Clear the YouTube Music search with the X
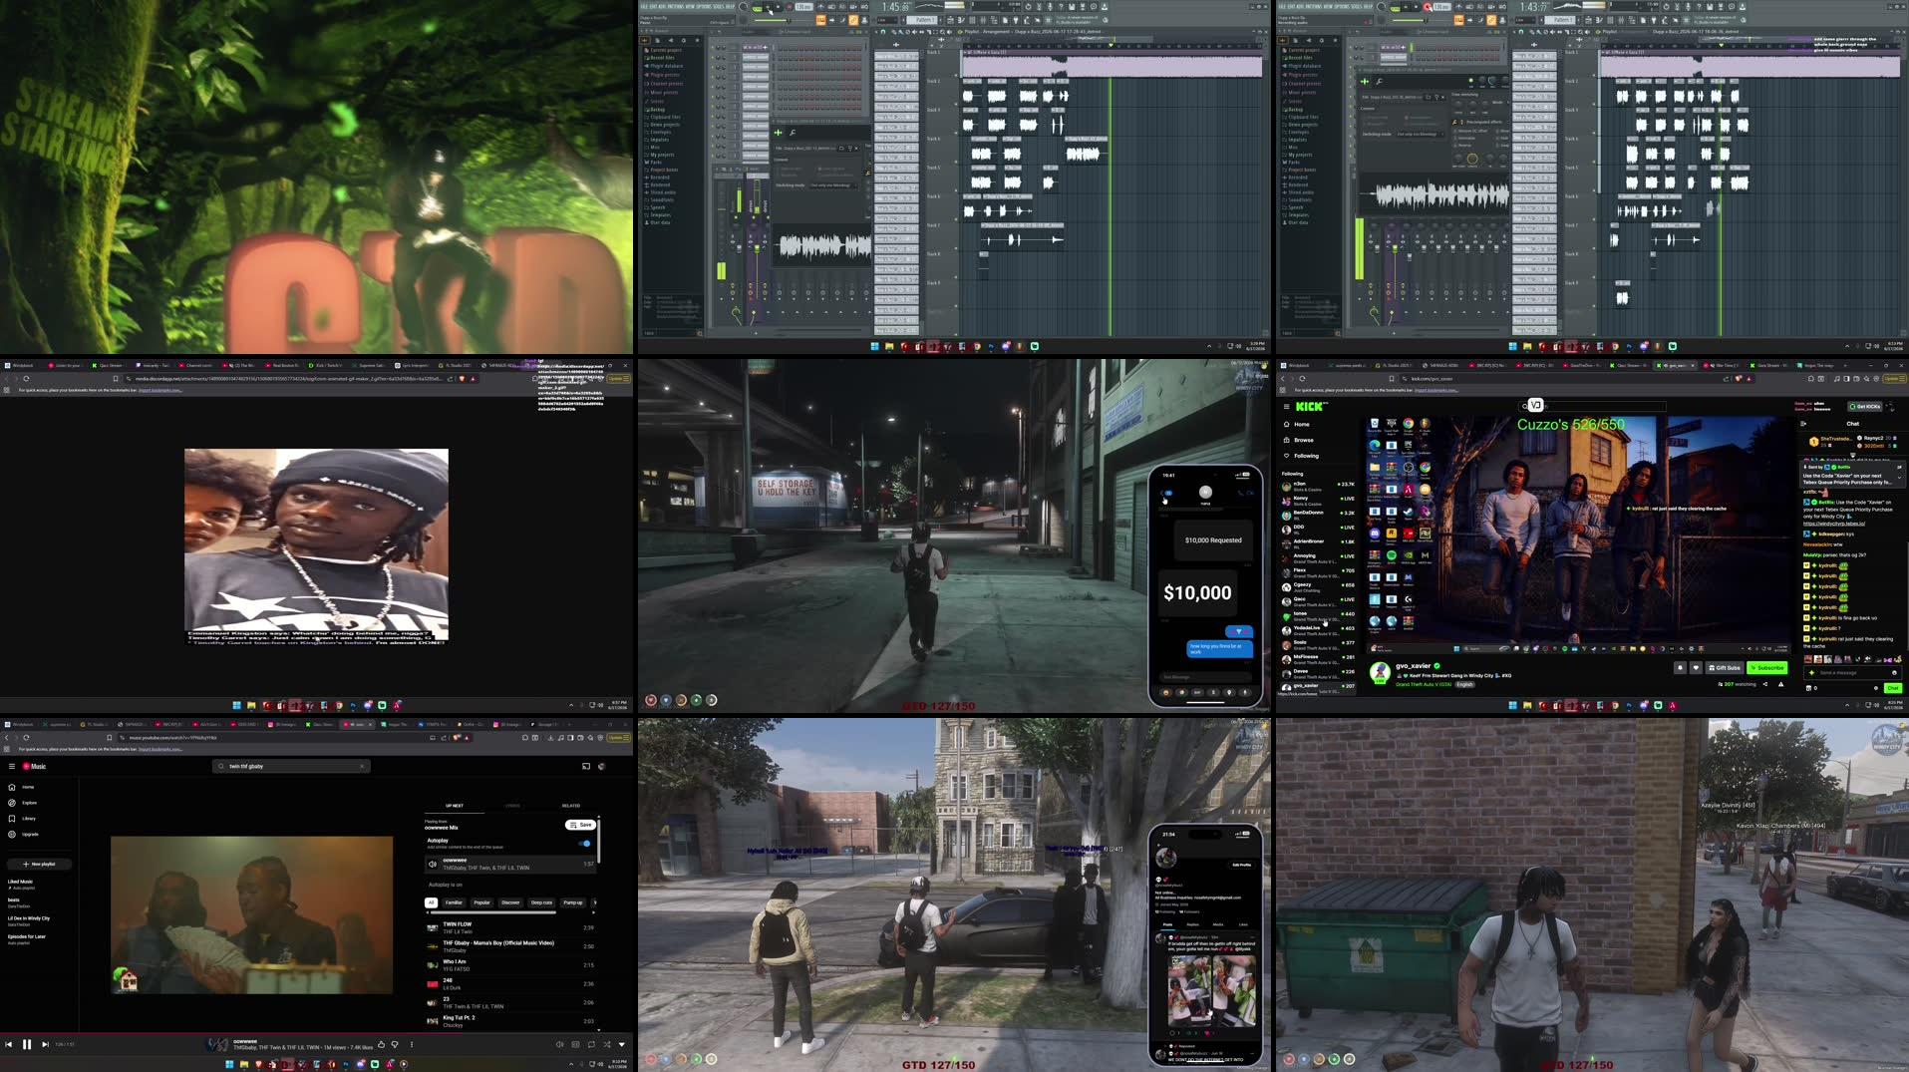 pos(362,766)
